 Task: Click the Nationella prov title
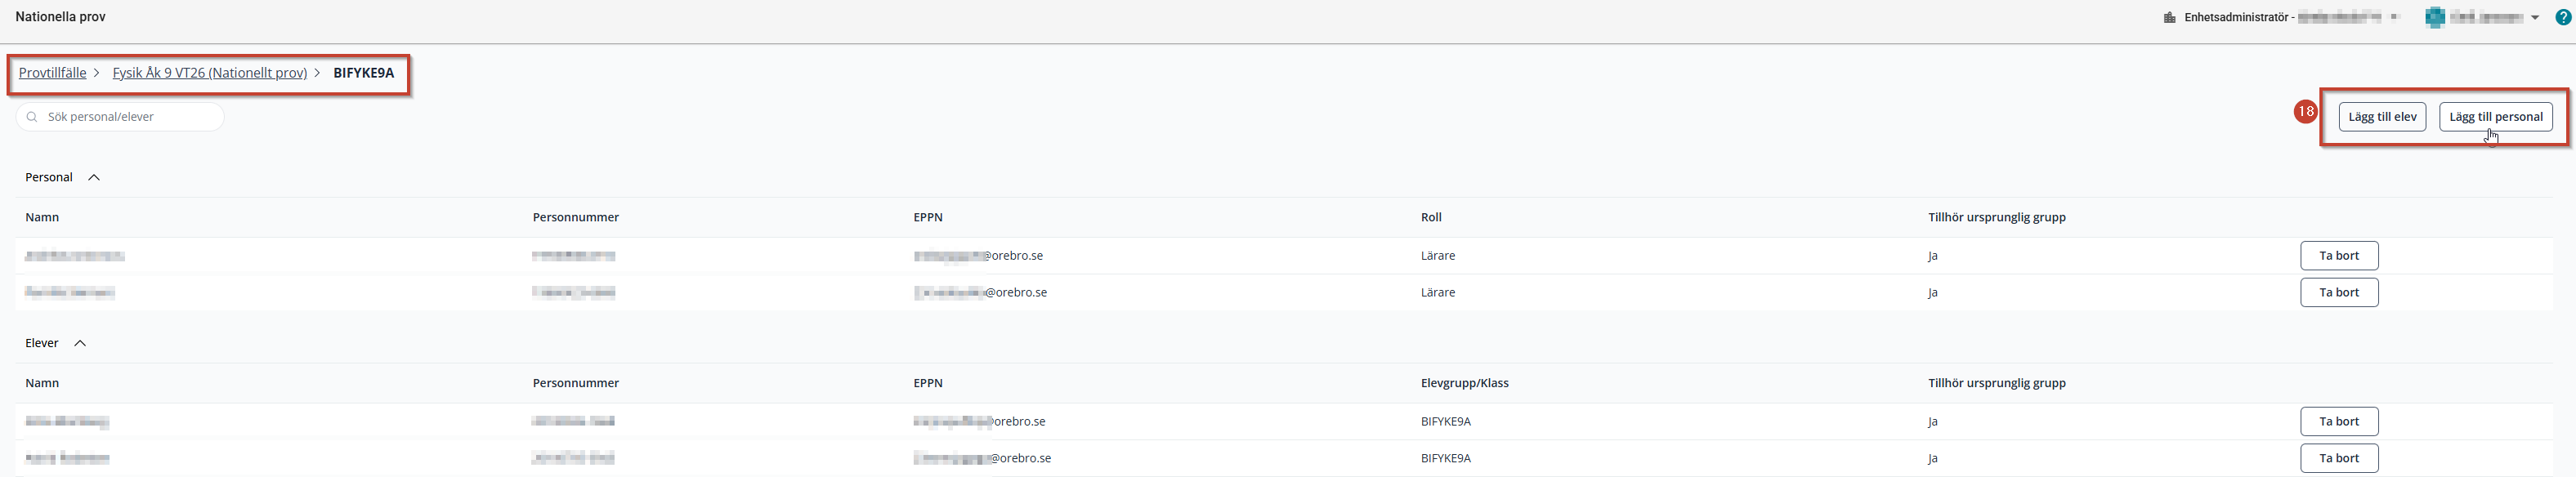click(x=60, y=17)
